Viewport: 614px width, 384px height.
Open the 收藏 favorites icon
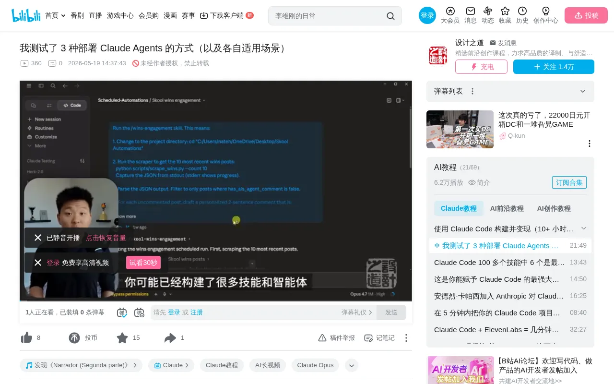pyautogui.click(x=505, y=15)
